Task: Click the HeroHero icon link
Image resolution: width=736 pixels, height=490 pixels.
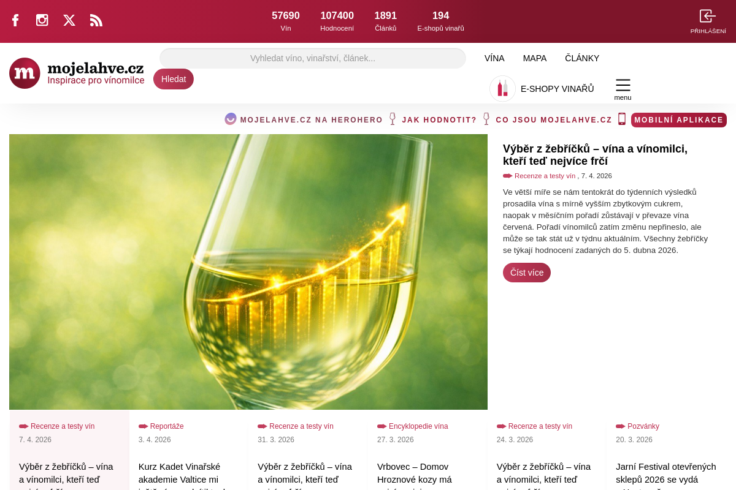Action: coord(231,119)
